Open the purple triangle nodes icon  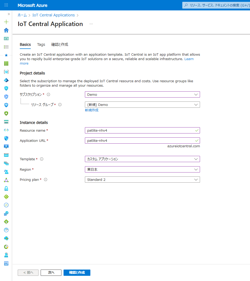tap(6, 180)
